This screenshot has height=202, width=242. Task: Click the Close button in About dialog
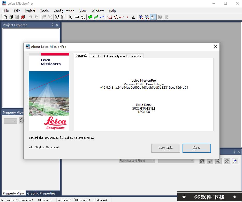[196, 148]
